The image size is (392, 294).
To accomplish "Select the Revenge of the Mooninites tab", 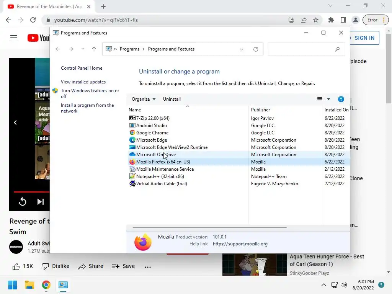I will tap(49, 7).
